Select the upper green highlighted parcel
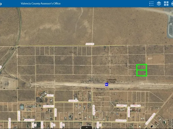Image resolution: width=173 pixels, height=129 pixels. coord(142,67)
